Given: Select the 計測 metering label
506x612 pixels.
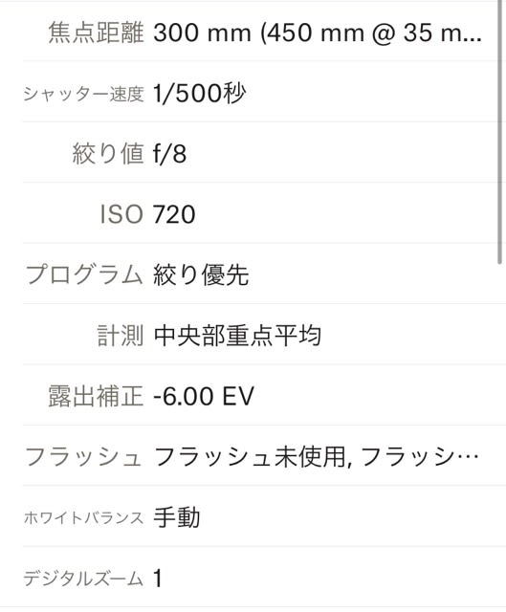Looking at the screenshot, I should [121, 336].
